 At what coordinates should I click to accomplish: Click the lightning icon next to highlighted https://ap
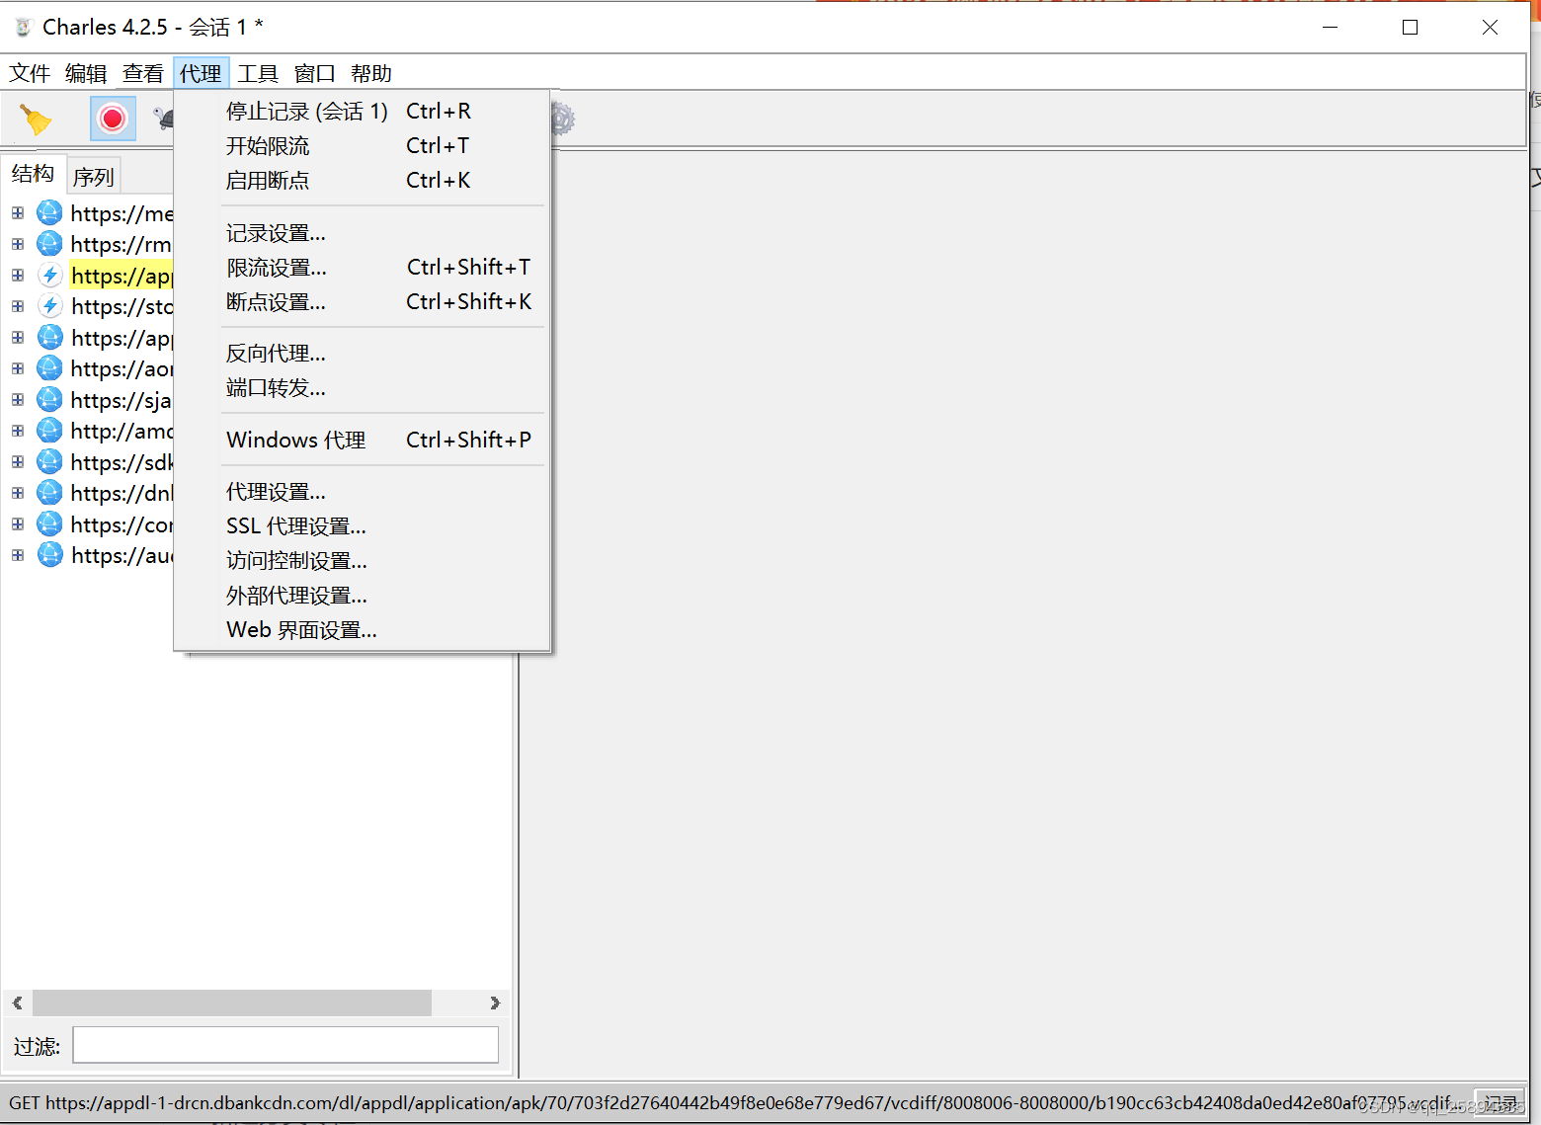click(x=50, y=275)
